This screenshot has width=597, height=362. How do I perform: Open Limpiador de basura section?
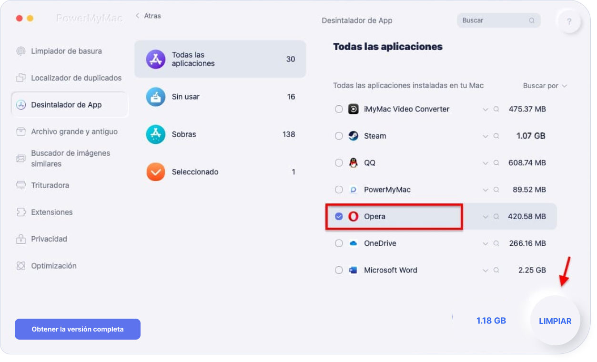tap(66, 51)
